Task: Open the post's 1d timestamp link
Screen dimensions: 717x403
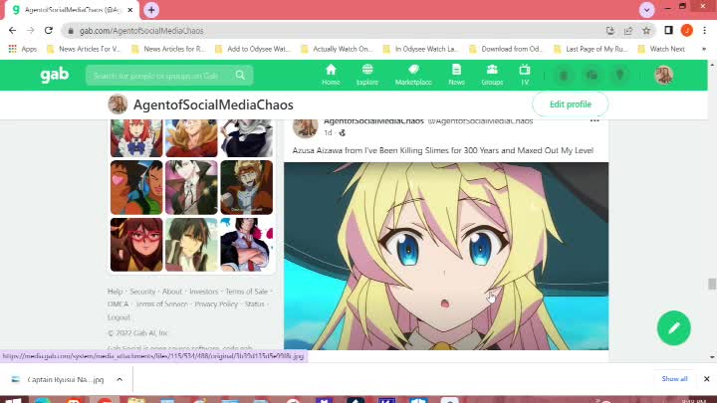Action: click(328, 132)
